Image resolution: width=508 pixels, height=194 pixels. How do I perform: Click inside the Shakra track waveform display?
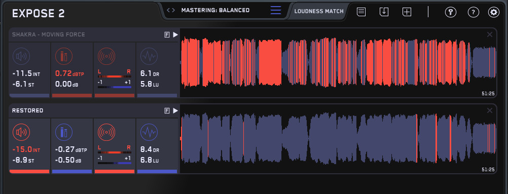[x=338, y=62]
